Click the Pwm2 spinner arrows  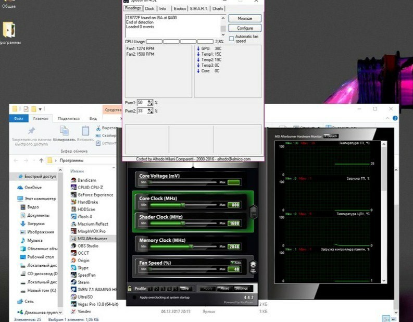151,111
